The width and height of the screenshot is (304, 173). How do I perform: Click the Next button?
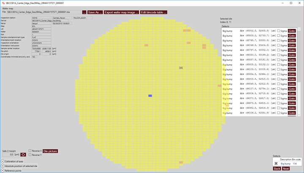(286, 168)
